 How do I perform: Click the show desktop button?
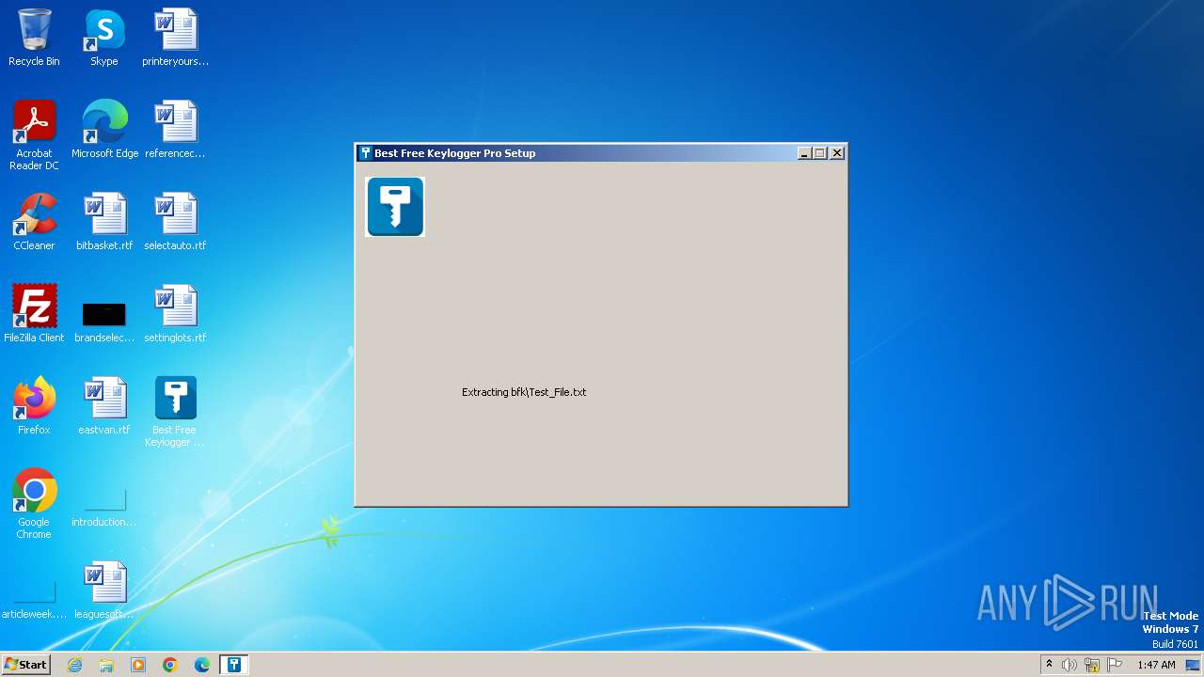pos(1193,665)
